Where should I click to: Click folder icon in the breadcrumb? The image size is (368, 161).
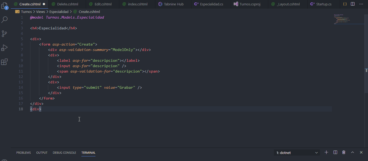click(17, 12)
